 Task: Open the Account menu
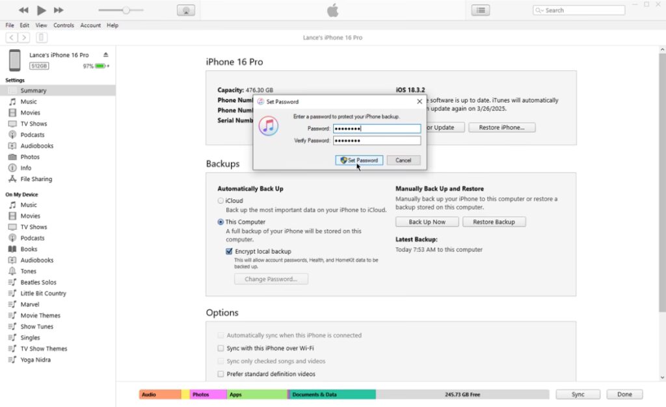point(90,25)
